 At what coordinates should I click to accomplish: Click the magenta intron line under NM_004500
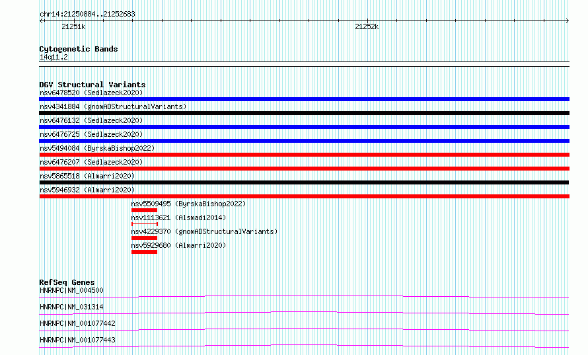click(304, 296)
